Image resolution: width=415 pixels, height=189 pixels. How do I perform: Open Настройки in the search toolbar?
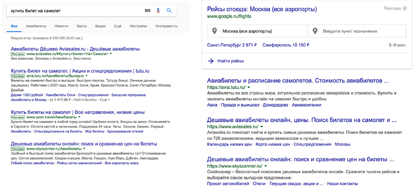click(139, 26)
